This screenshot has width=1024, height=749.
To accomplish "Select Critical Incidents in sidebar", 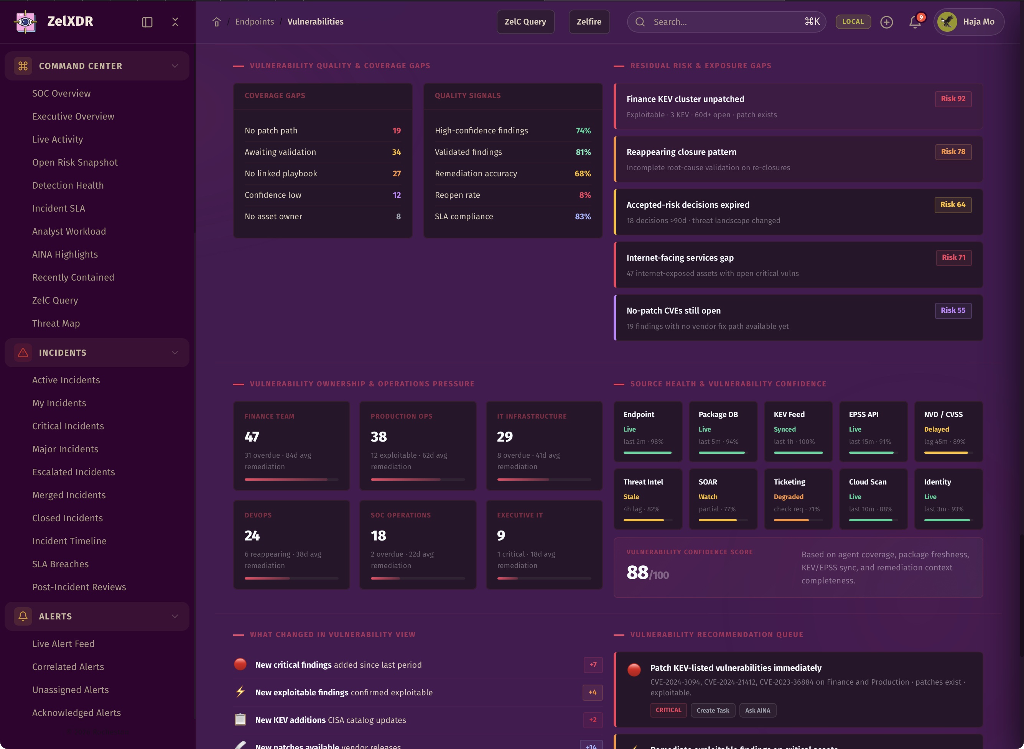I will pyautogui.click(x=68, y=426).
